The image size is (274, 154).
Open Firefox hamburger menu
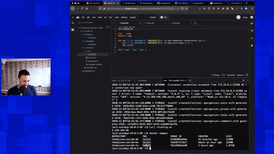[252, 9]
